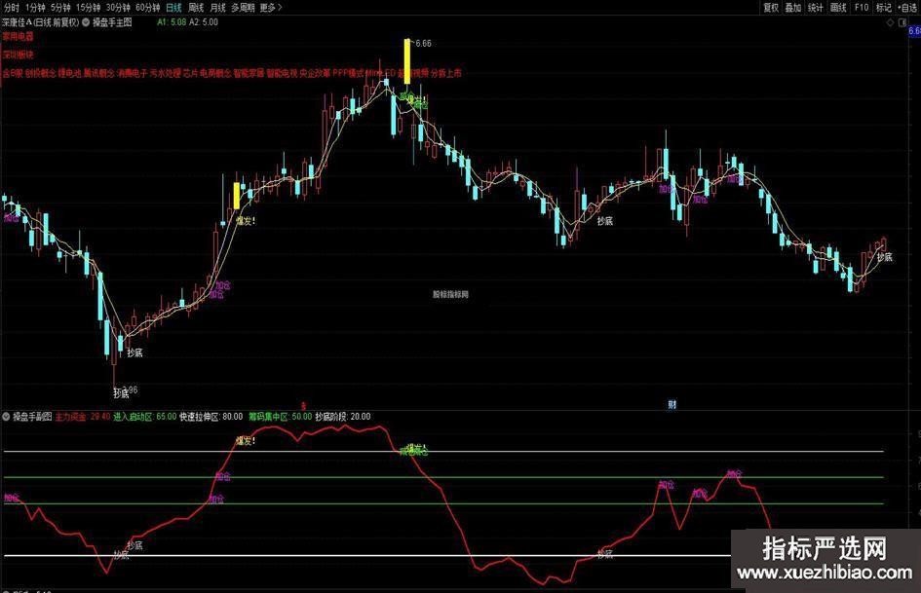Viewport: 921px width, 593px height.
Task: Switch to the 日线 daily tab
Action: click(173, 8)
